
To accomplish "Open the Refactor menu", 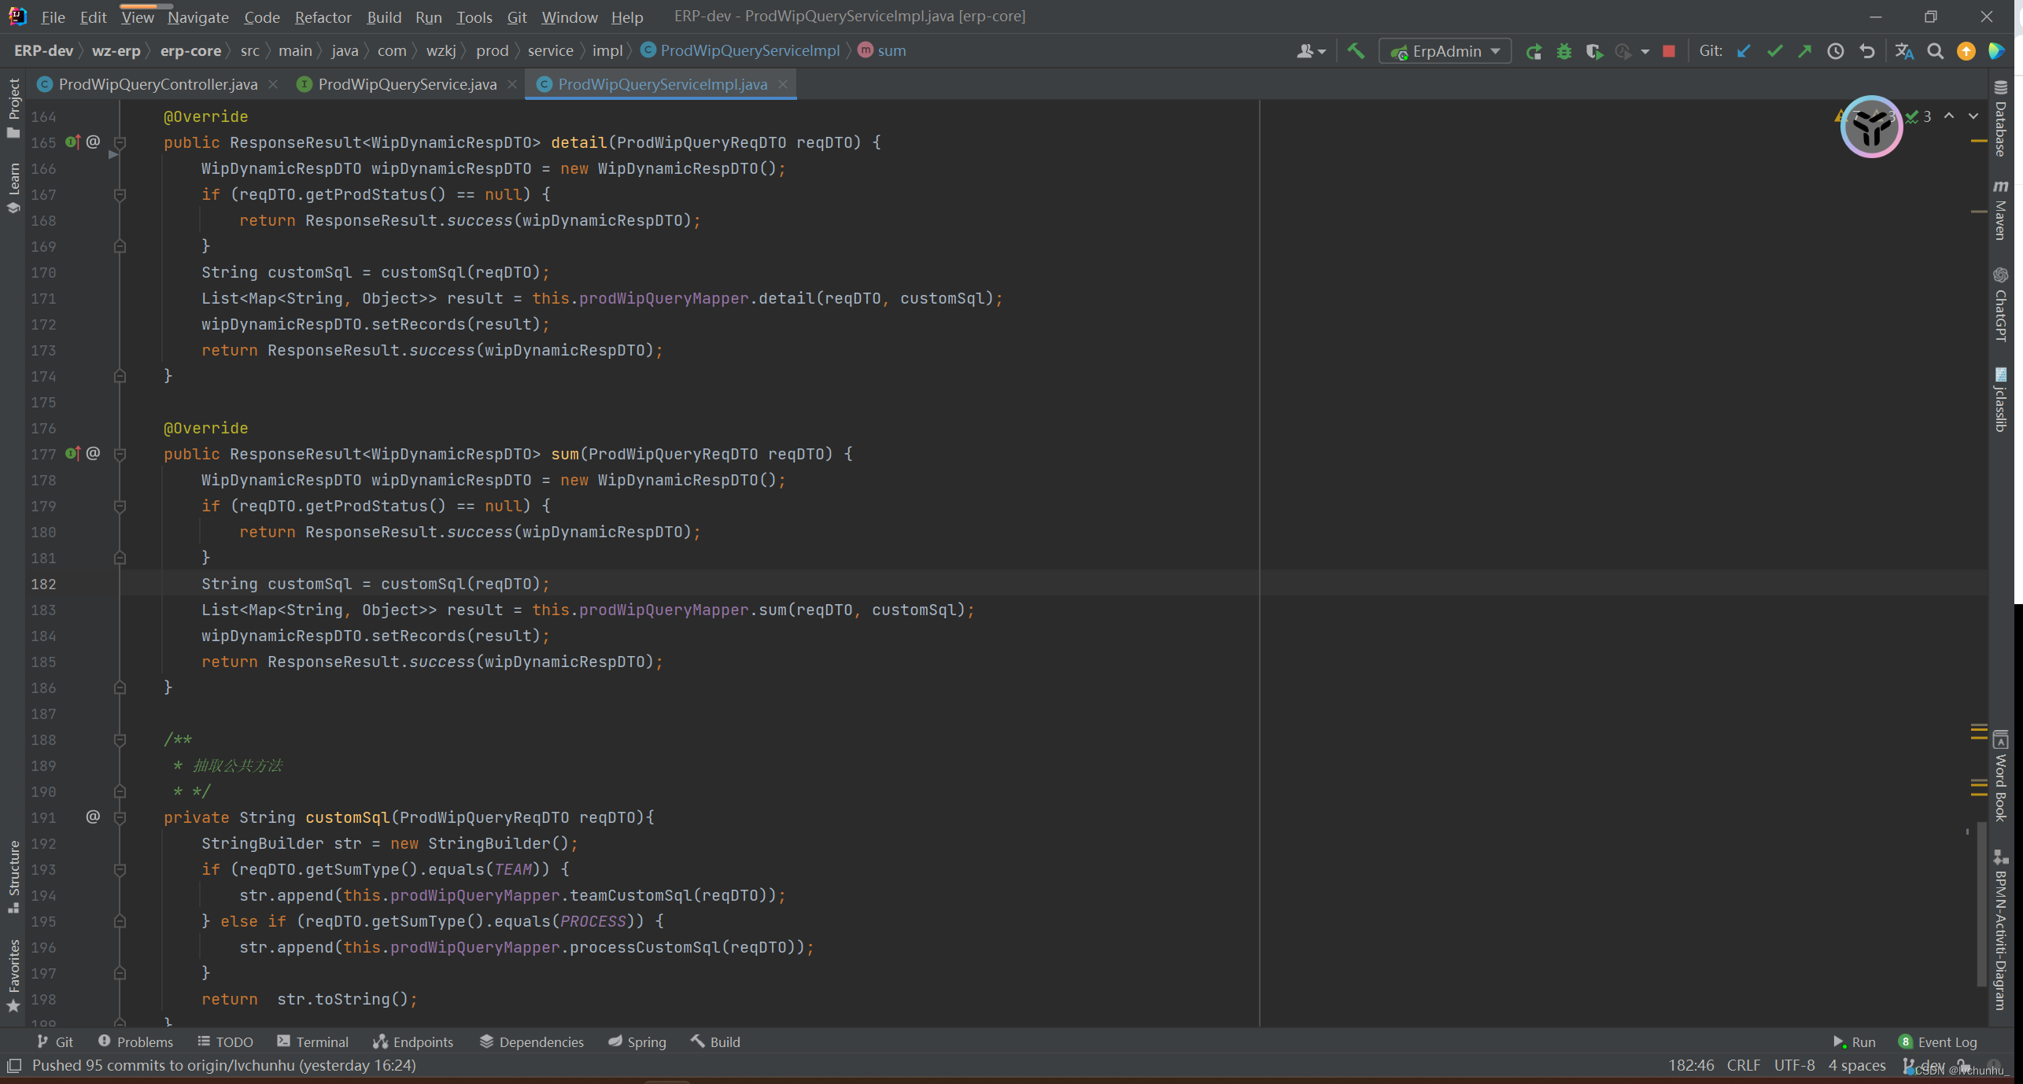I will (x=323, y=17).
